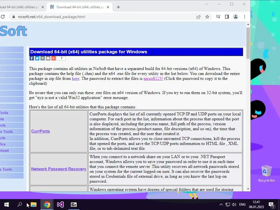Click the nirsoft.net address bar
This screenshot has width=280, height=210.
pyautogui.click(x=104, y=17)
